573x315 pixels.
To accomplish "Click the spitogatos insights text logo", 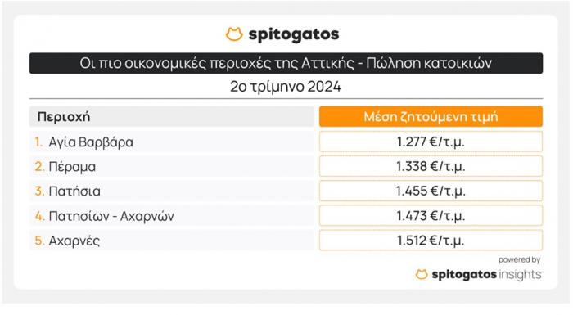I will pyautogui.click(x=486, y=274).
